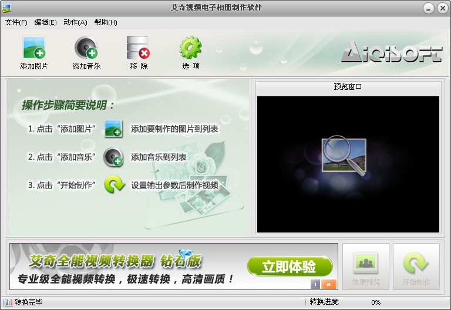Viewport: 451px width, 310px height.
Task: Click the step 2 add-music icon in instructions
Action: [113, 157]
